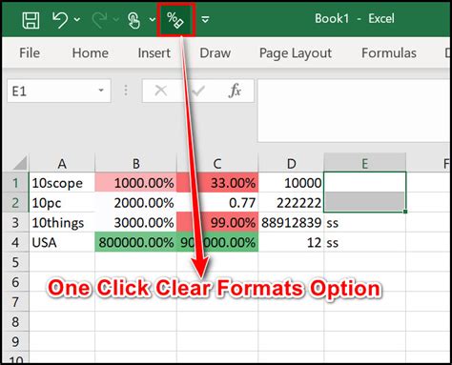Switch to the Page Layout tab
452x365 pixels.
point(296,53)
